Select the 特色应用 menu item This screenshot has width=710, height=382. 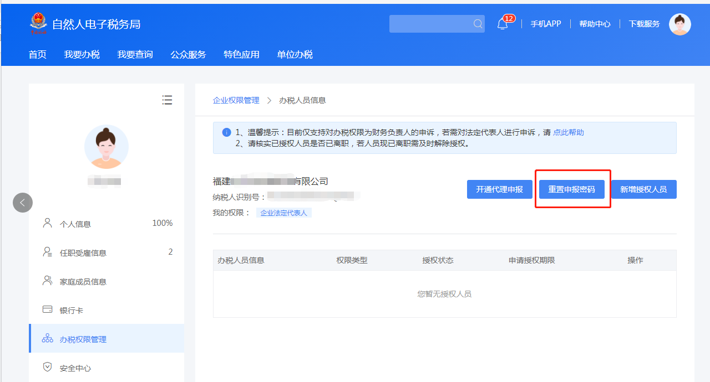point(241,54)
